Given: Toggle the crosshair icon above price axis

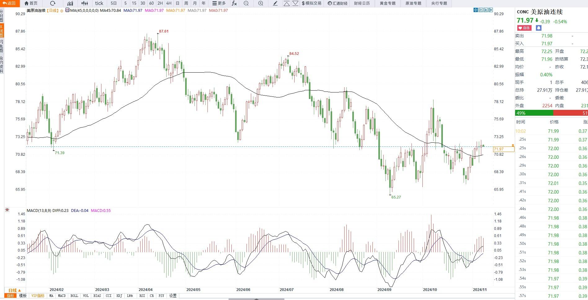Looking at the screenshot, I should [476, 10].
